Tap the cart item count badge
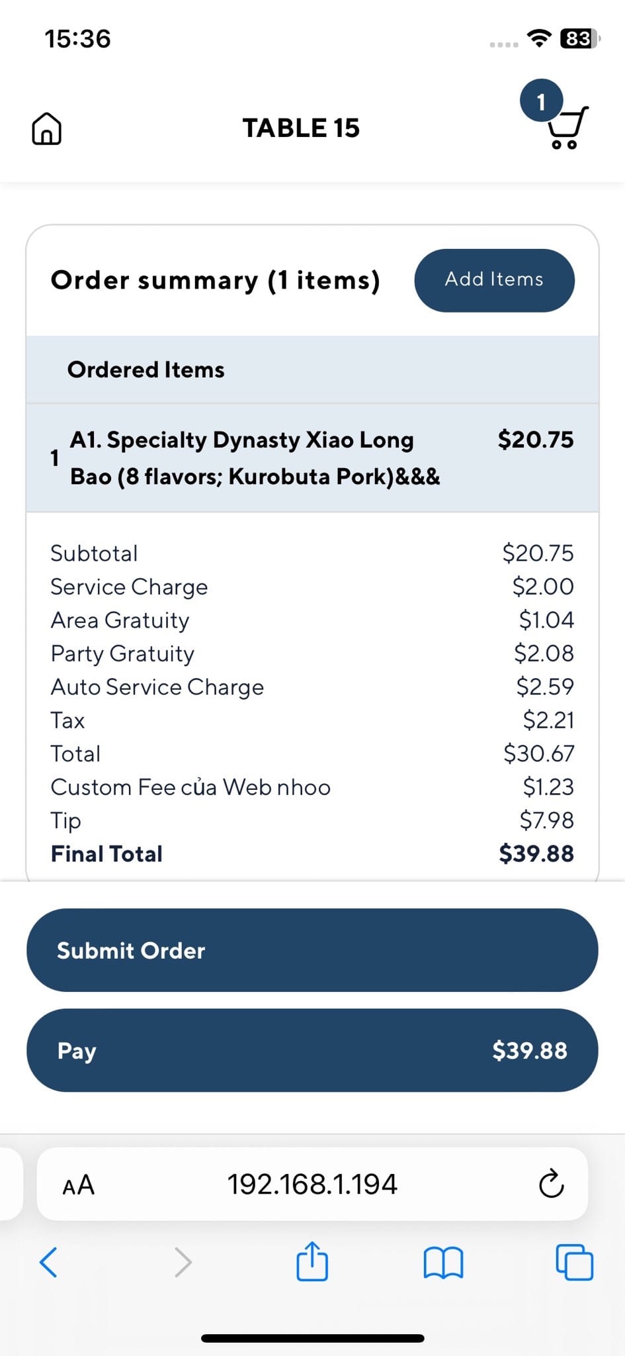 541,101
